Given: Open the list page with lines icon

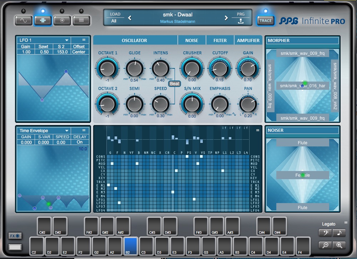Looking at the screenshot, I should pyautogui.click(x=81, y=20).
